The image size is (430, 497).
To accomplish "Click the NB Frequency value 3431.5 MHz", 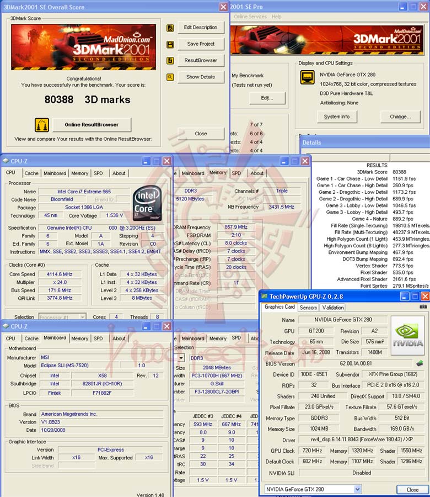I will (282, 207).
